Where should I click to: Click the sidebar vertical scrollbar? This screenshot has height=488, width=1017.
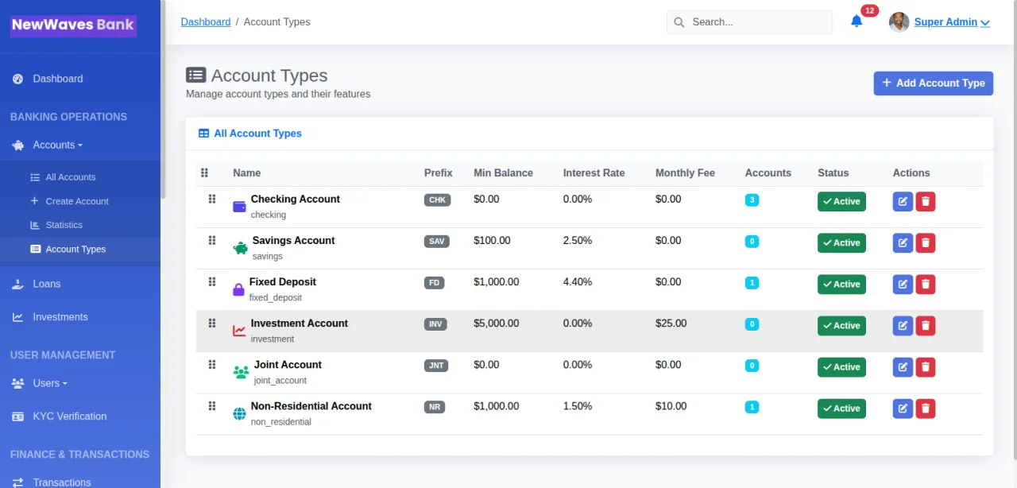[163, 99]
